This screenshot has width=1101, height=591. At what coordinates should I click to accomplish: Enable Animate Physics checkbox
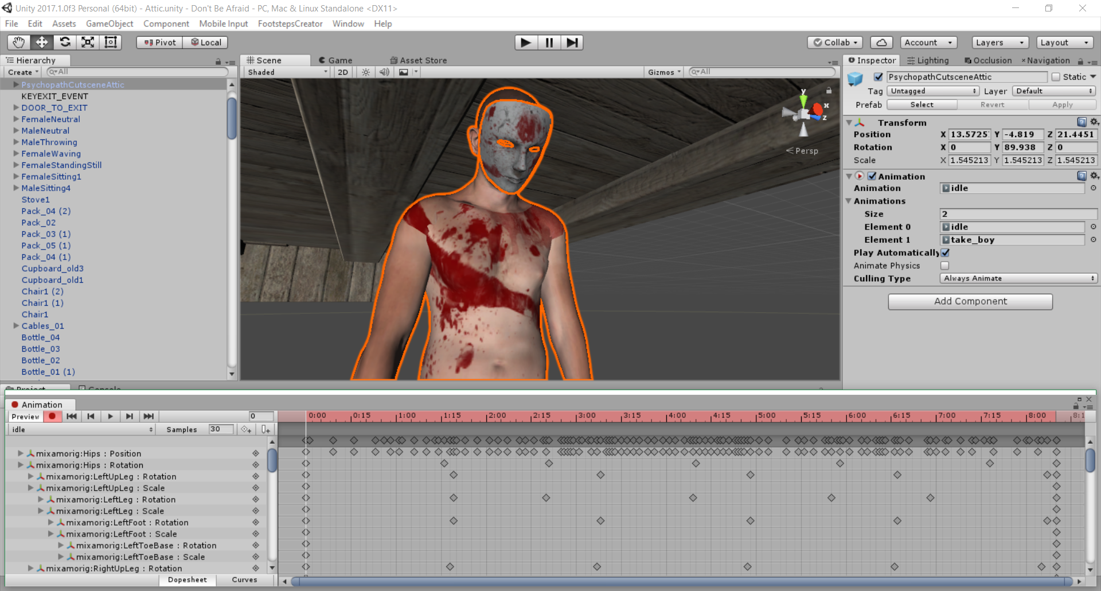pos(945,266)
